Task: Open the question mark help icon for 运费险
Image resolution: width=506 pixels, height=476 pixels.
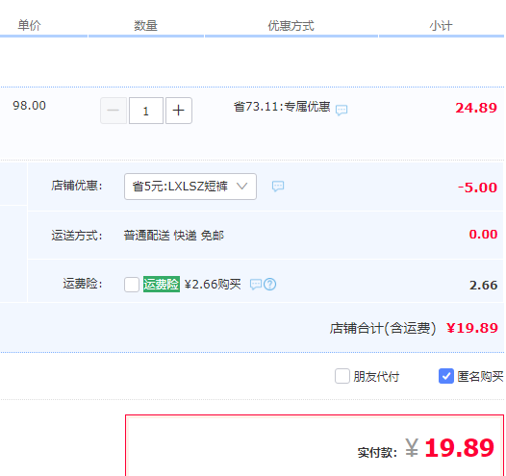Action: coord(269,284)
